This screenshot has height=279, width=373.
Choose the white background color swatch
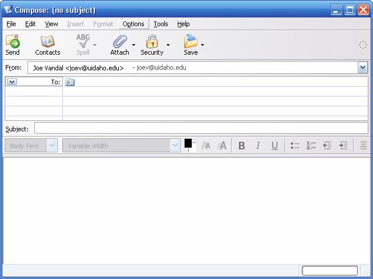193,148
